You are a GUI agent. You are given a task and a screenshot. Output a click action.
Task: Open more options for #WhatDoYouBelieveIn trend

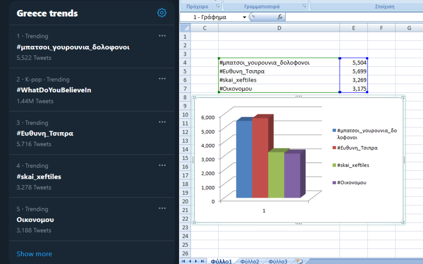(162, 79)
